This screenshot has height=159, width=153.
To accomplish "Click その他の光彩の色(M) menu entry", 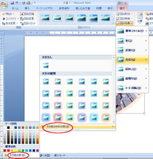I will [77, 126].
